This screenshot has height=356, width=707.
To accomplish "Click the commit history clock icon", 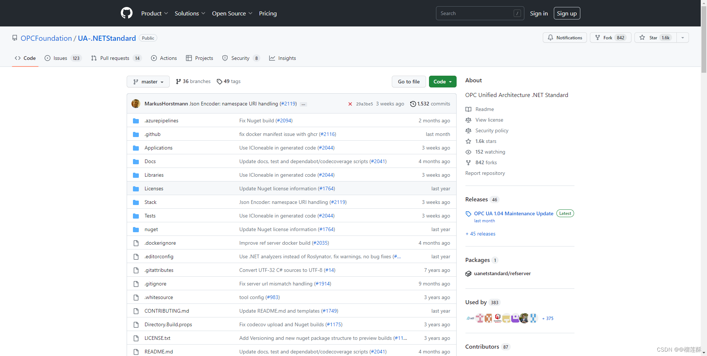I will tap(413, 104).
